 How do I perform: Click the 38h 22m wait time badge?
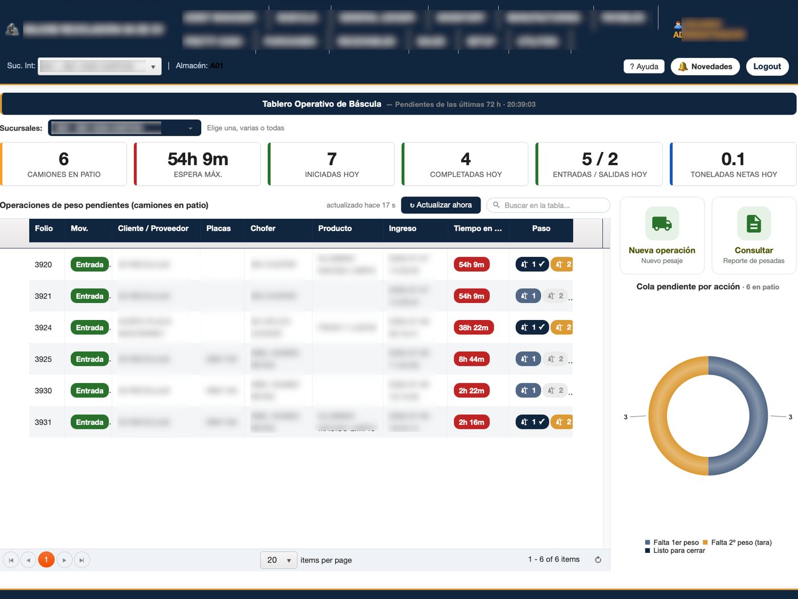click(x=473, y=327)
